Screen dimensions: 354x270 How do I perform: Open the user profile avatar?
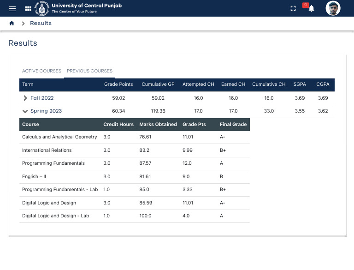click(x=333, y=8)
